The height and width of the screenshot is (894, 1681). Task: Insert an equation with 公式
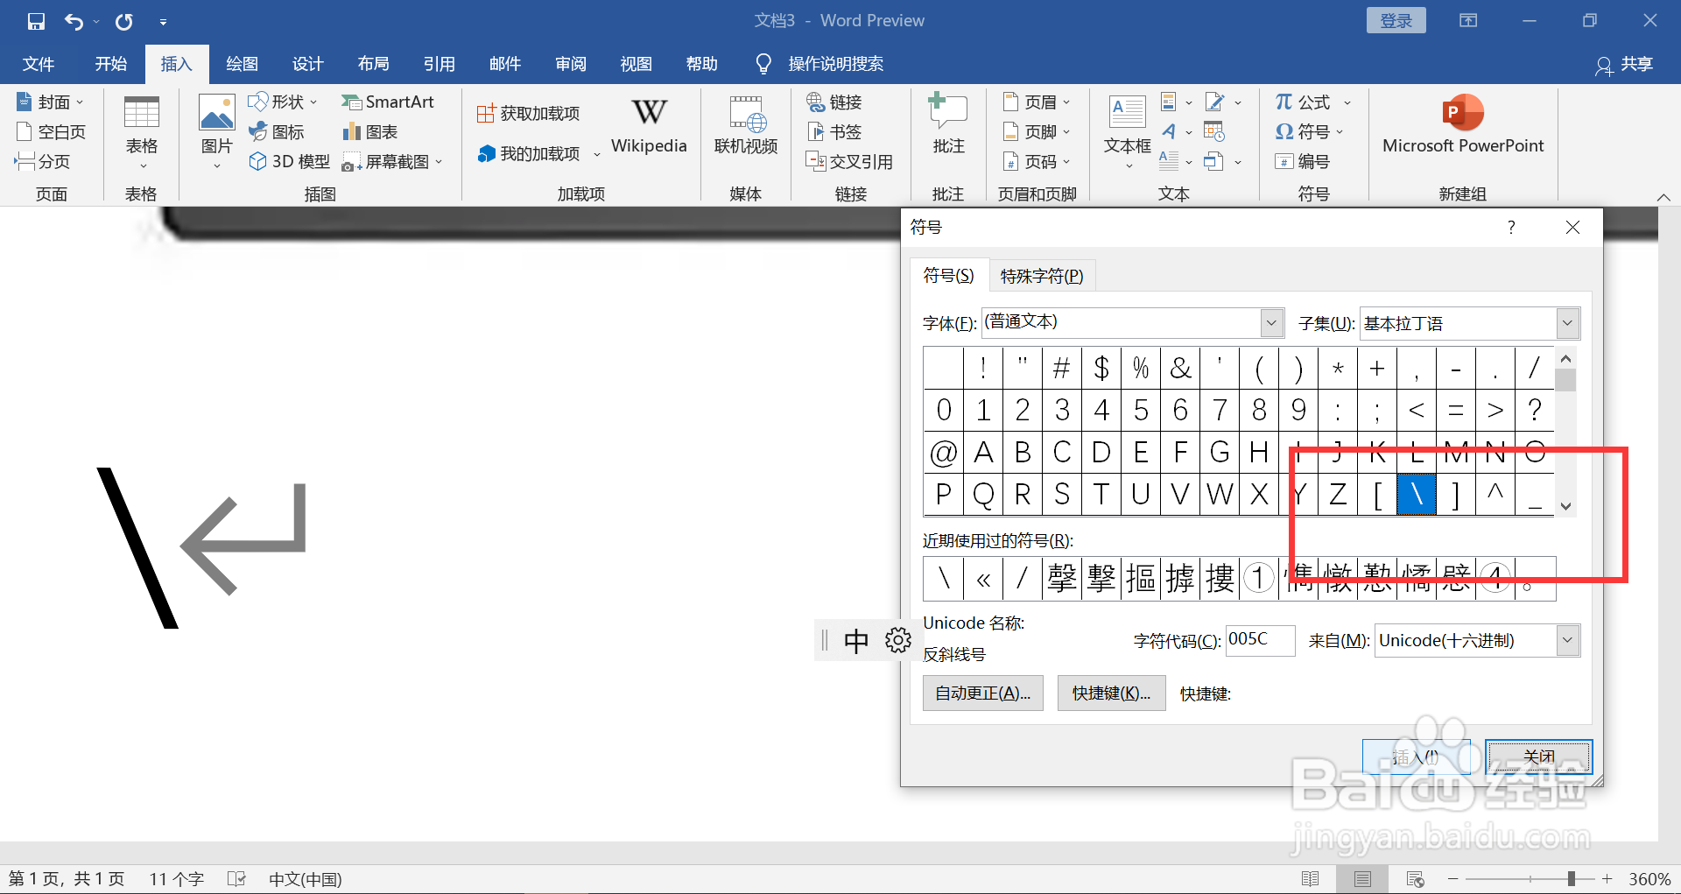1304,102
